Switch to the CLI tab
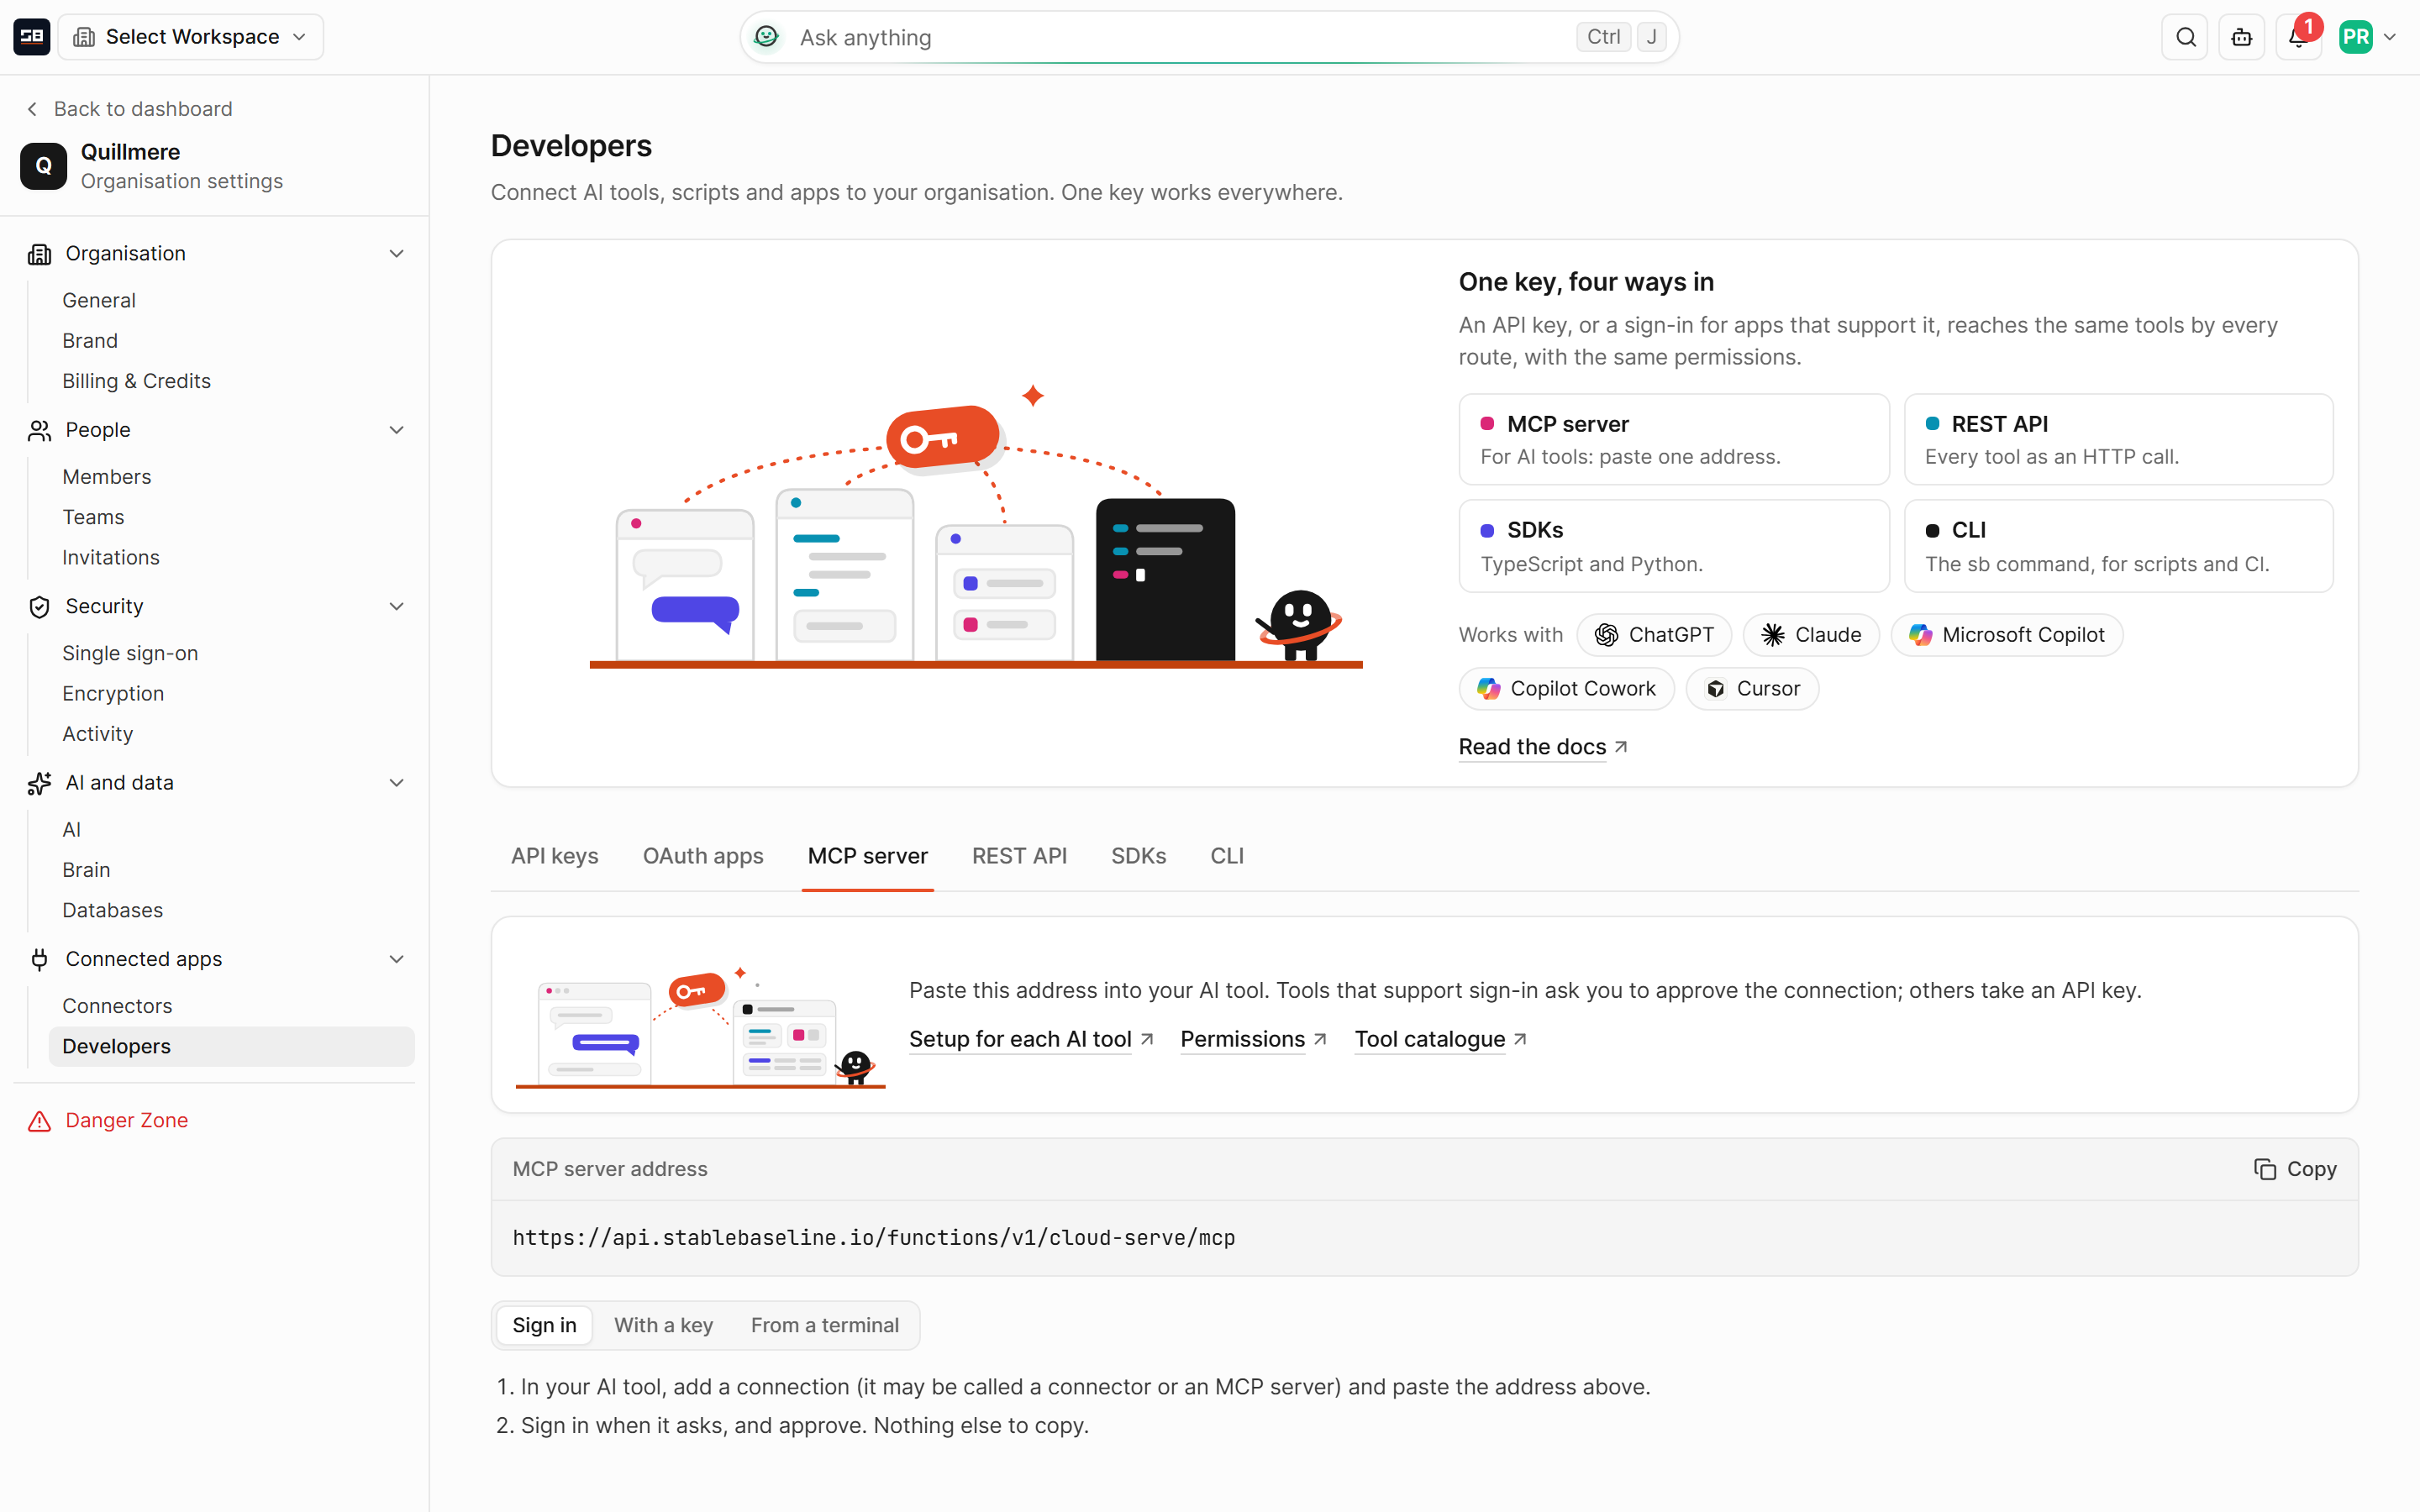 click(x=1227, y=856)
